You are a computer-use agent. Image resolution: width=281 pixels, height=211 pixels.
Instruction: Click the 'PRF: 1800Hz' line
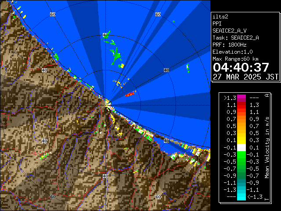(230, 45)
